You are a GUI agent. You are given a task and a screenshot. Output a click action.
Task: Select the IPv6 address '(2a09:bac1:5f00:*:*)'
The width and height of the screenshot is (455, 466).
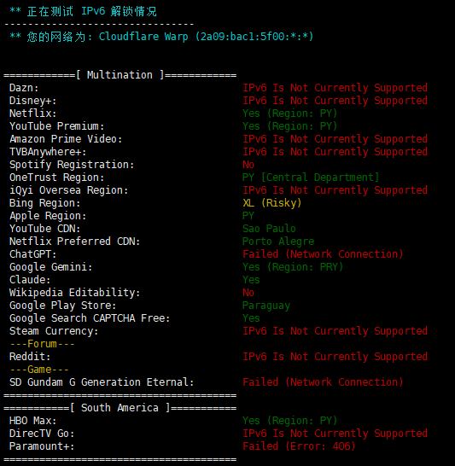(254, 37)
